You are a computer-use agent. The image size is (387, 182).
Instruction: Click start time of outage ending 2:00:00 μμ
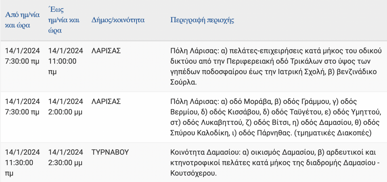(x=22, y=107)
